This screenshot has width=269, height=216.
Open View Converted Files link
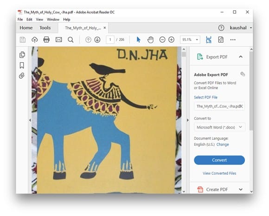click(219, 173)
